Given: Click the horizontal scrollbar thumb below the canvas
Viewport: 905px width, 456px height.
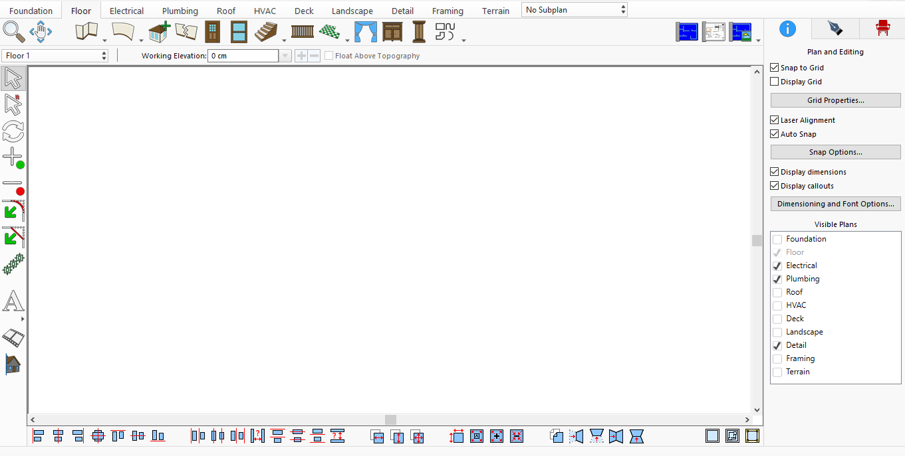Looking at the screenshot, I should click(390, 420).
